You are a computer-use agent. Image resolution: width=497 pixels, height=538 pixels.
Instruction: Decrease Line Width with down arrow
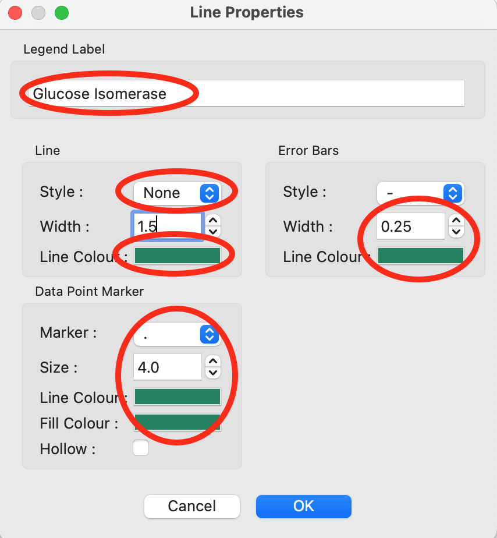click(x=214, y=232)
